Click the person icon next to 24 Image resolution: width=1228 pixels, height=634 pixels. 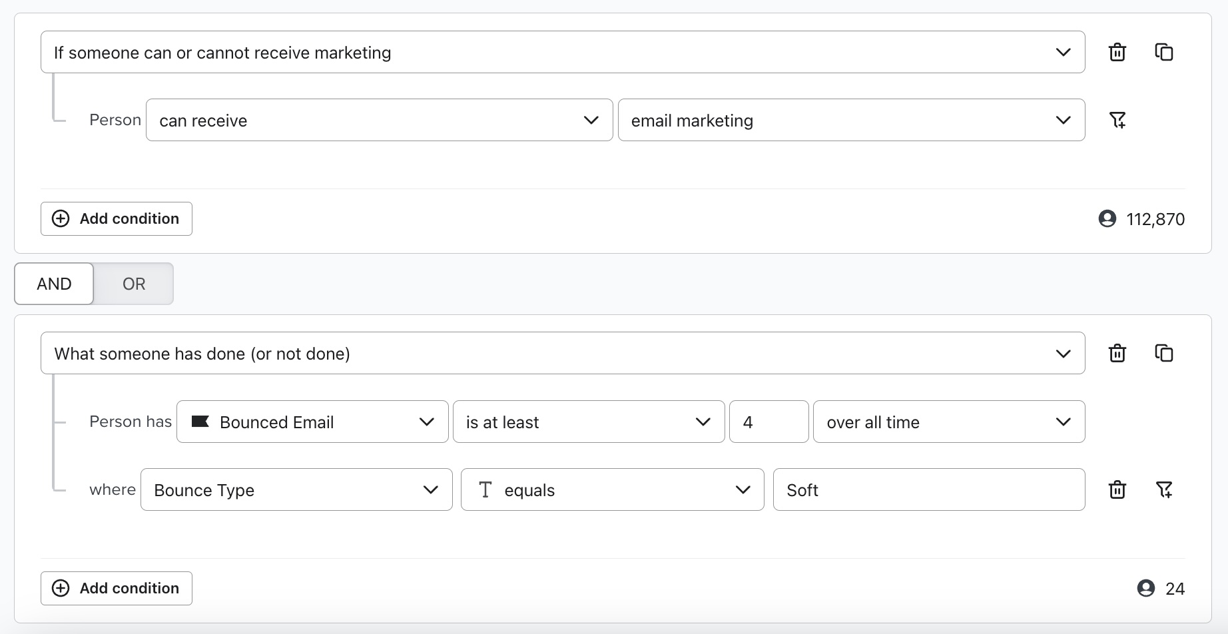pyautogui.click(x=1146, y=588)
